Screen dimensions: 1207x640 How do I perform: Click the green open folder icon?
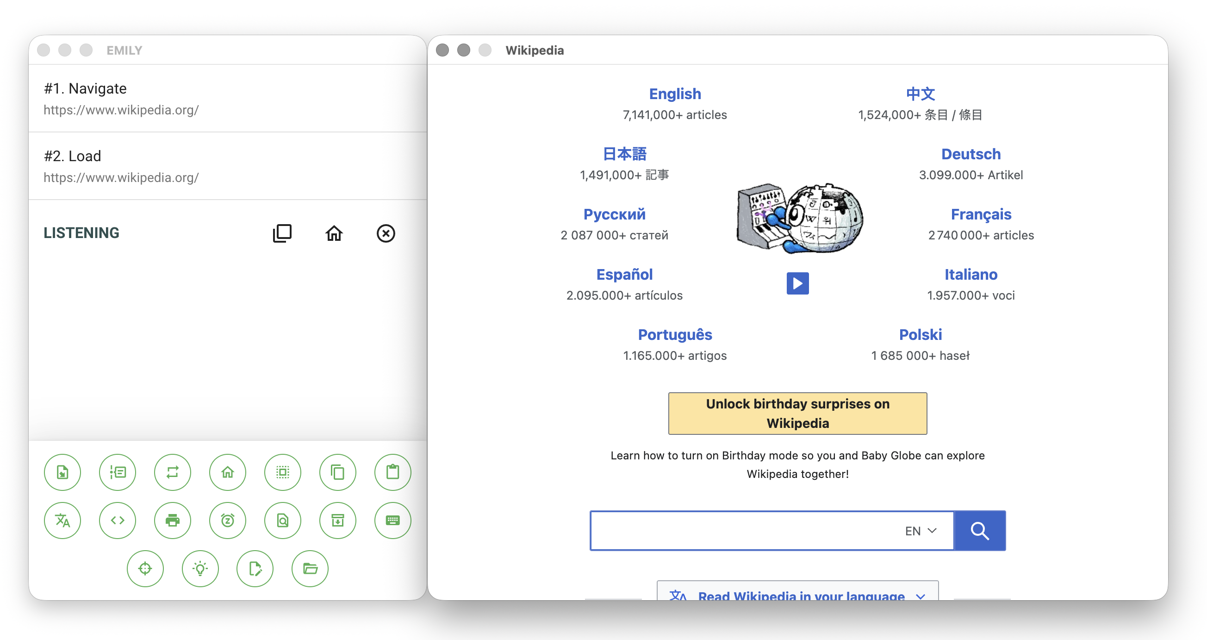310,568
